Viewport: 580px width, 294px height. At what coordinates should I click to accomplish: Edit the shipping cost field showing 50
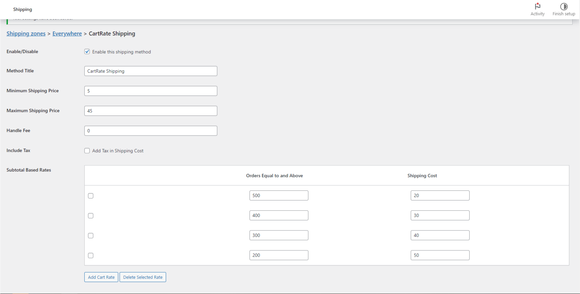[440, 255]
